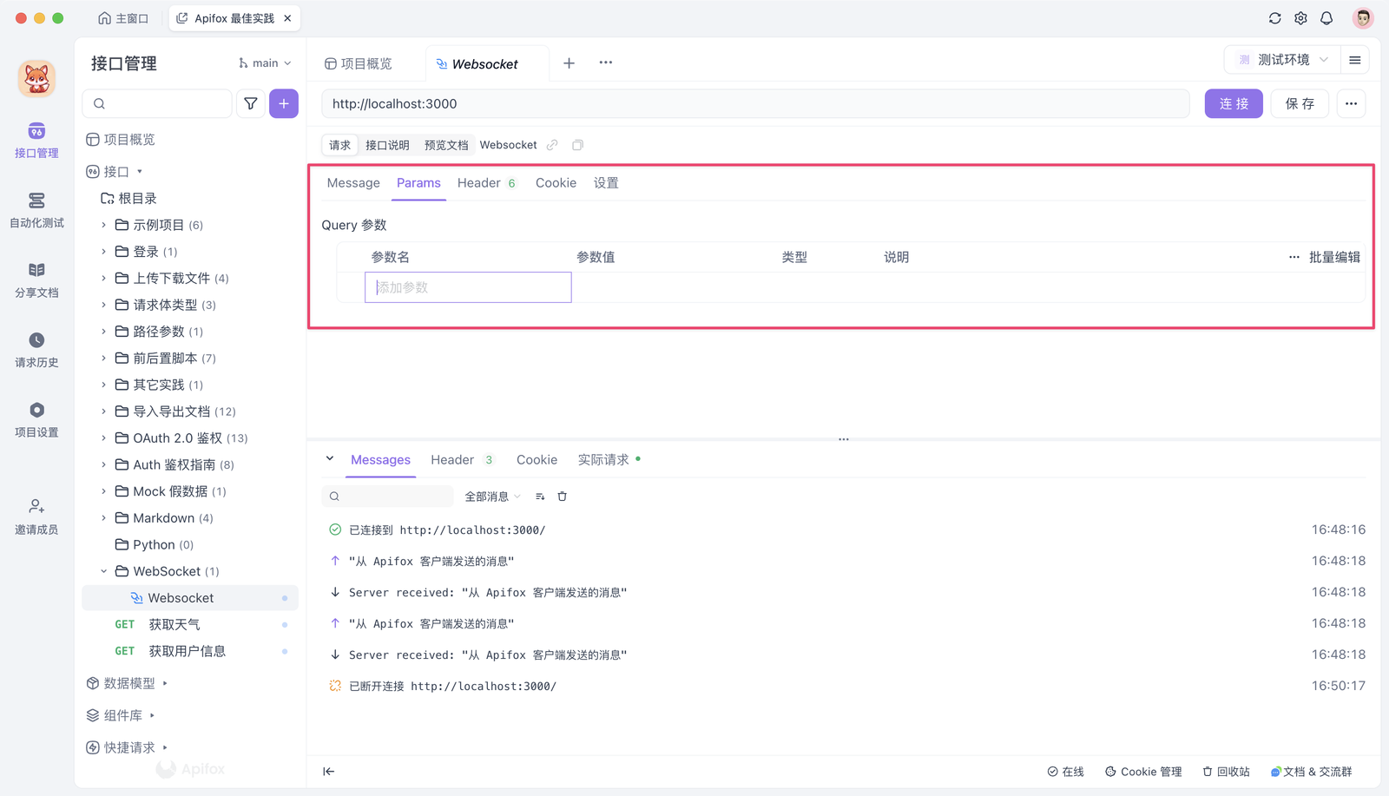
Task: Create new item with the purple plus button
Action: (283, 103)
